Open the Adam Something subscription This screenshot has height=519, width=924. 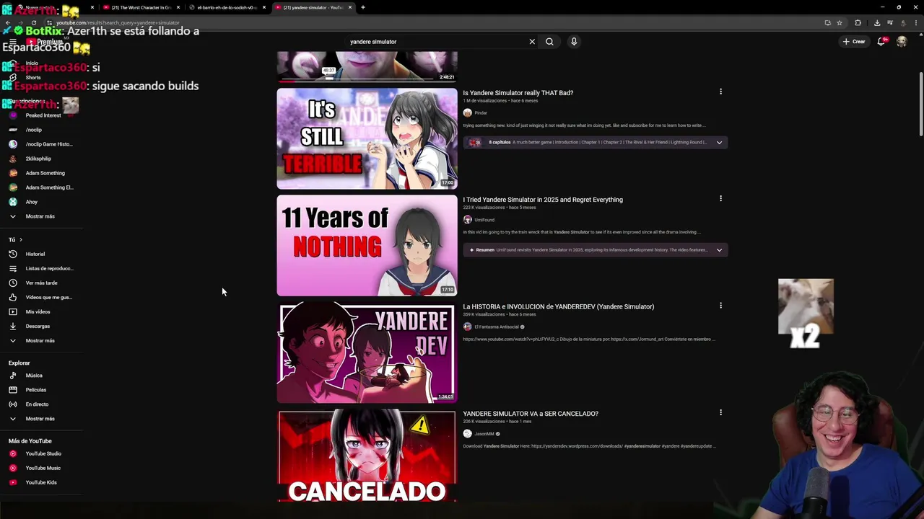[45, 173]
